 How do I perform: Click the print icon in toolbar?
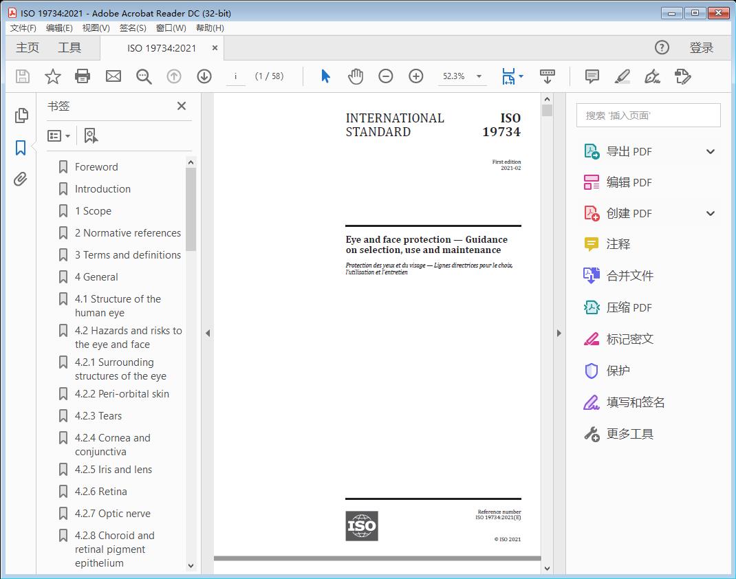[83, 76]
